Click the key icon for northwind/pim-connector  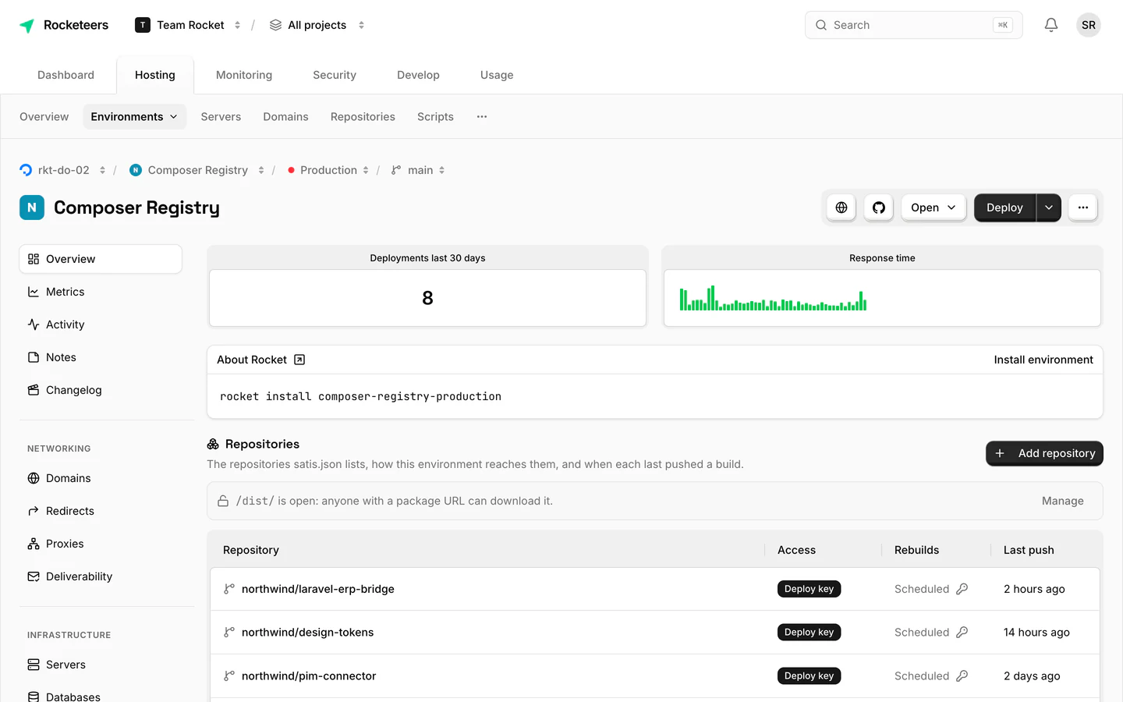tap(962, 676)
